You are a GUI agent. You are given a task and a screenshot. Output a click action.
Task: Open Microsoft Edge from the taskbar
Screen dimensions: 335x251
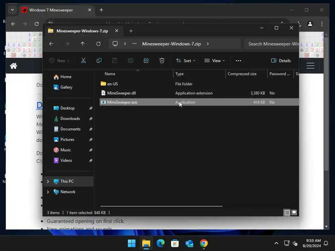point(160,243)
